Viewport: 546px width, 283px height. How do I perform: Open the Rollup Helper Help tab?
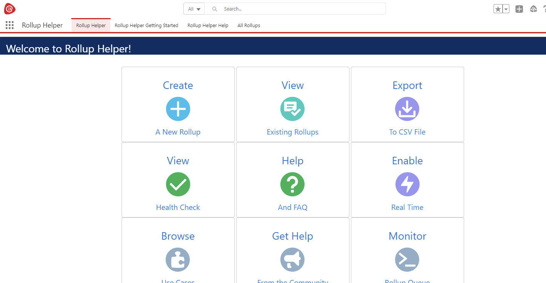click(x=208, y=26)
